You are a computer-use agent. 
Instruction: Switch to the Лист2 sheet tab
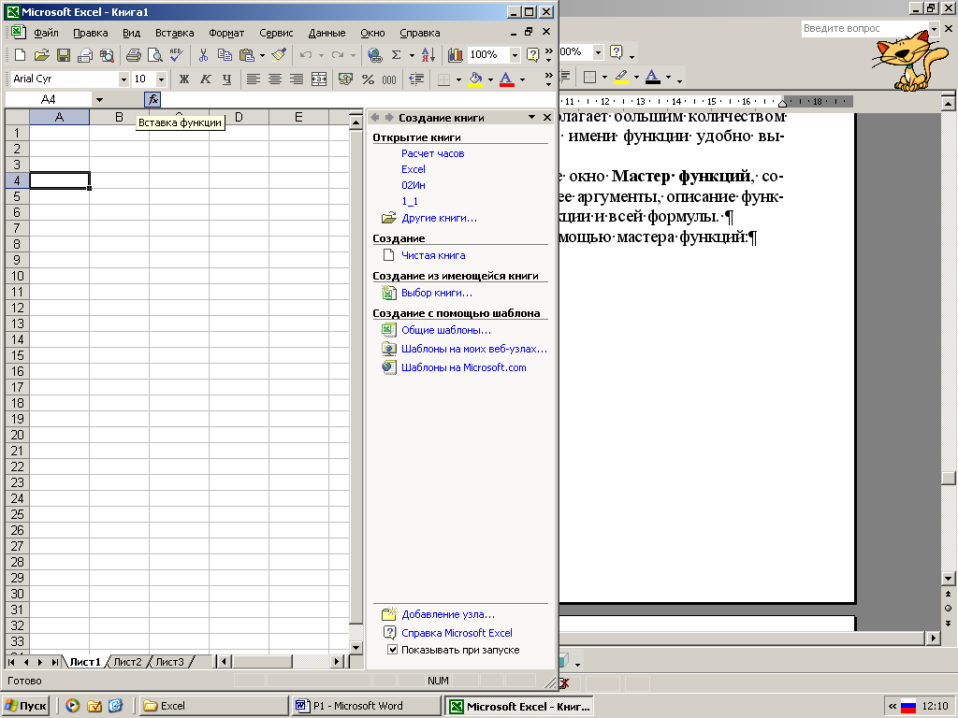pyautogui.click(x=127, y=662)
